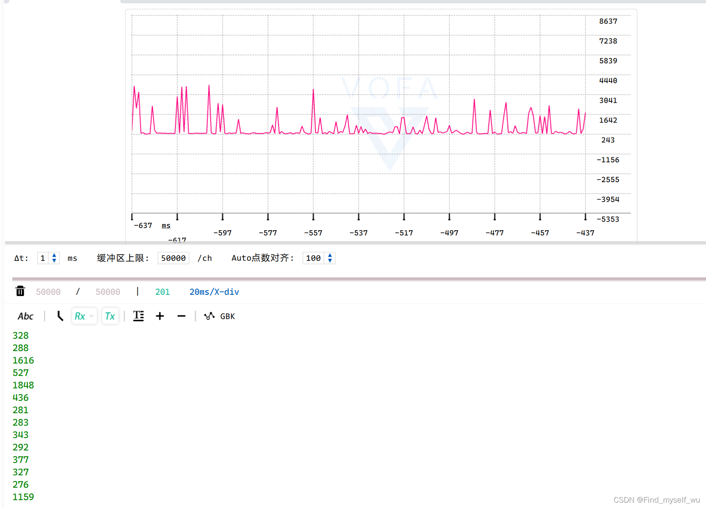
Task: Select received value 343
Action: (21, 435)
